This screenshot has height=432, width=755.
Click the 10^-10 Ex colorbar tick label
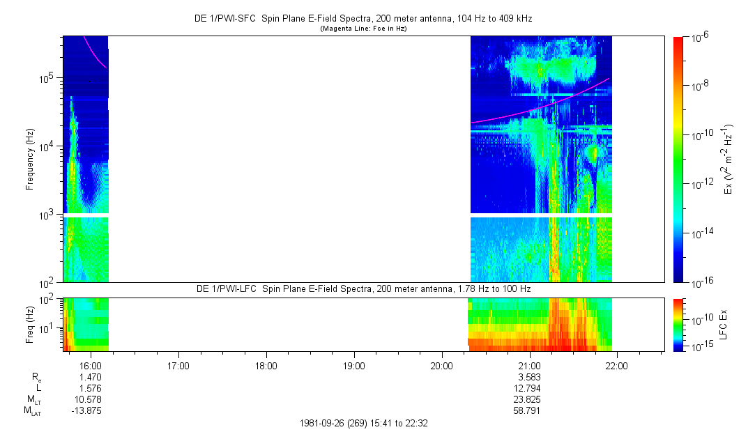[701, 135]
